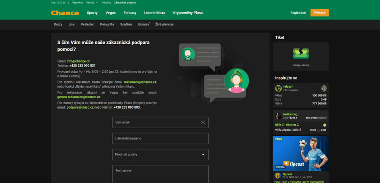This screenshot has width=380, height=183.
Task: Open Itálie Ž - Ukrajina Ž match
Action: click(x=287, y=125)
